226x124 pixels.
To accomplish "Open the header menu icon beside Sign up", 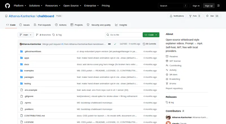I will 218,6.
